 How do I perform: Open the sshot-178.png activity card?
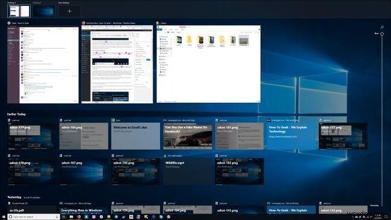click(x=31, y=171)
